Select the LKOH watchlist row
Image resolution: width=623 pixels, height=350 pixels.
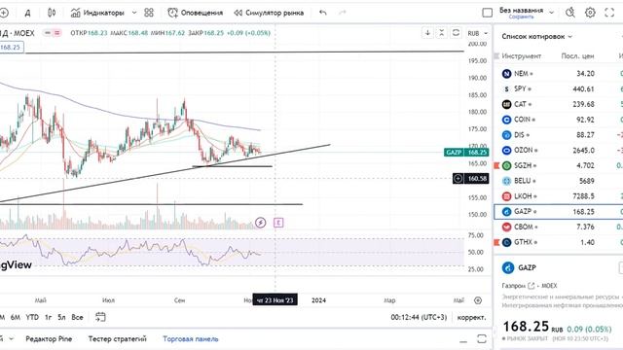pyautogui.click(x=558, y=196)
